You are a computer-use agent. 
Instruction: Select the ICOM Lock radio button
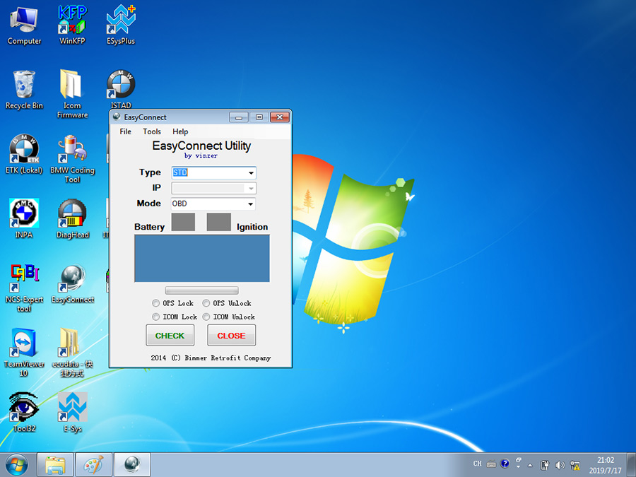(x=155, y=317)
